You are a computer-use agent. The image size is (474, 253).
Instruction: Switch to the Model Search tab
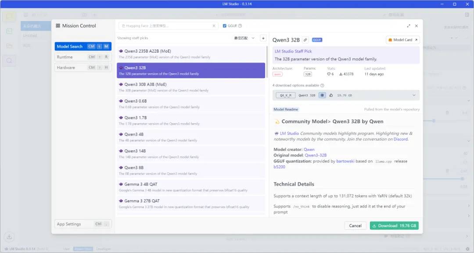click(83, 46)
